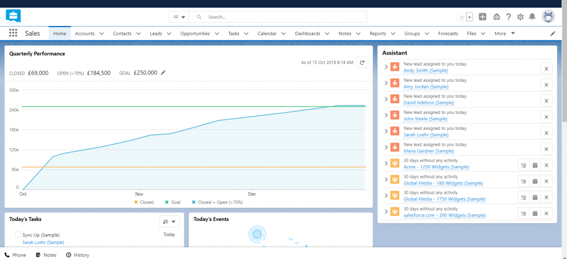Open Global Media - 1750 Widgets link

[445, 199]
